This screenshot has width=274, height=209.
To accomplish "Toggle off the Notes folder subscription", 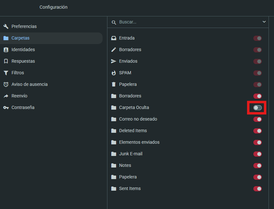I will (257, 166).
